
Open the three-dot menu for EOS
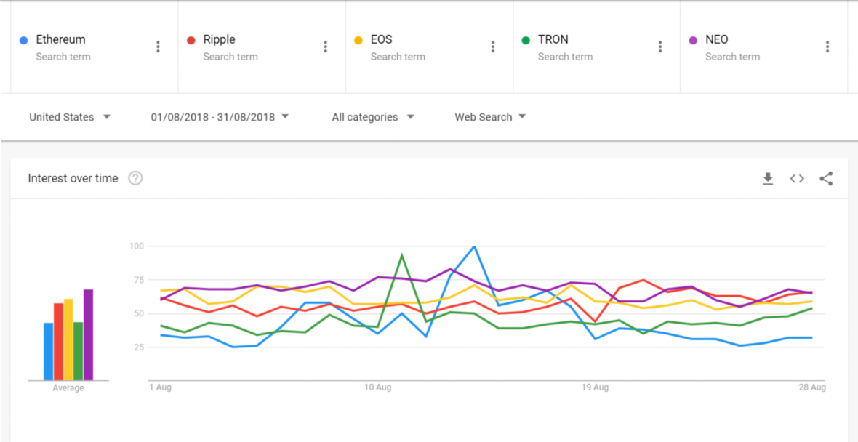click(x=492, y=47)
